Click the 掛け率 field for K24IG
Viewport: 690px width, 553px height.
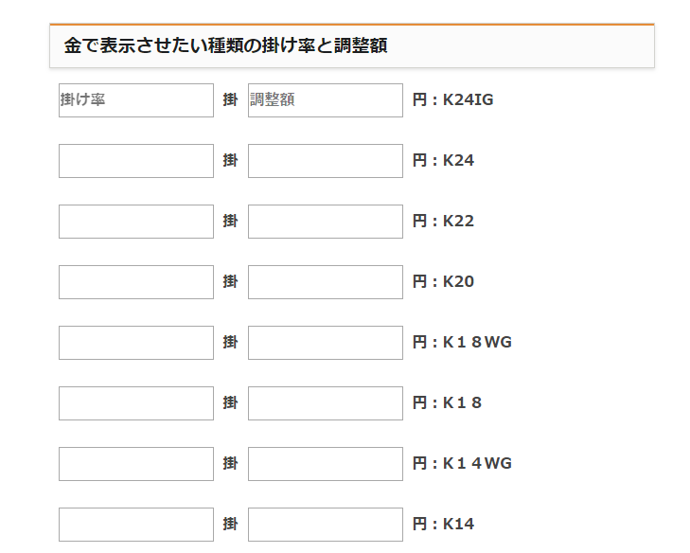136,100
